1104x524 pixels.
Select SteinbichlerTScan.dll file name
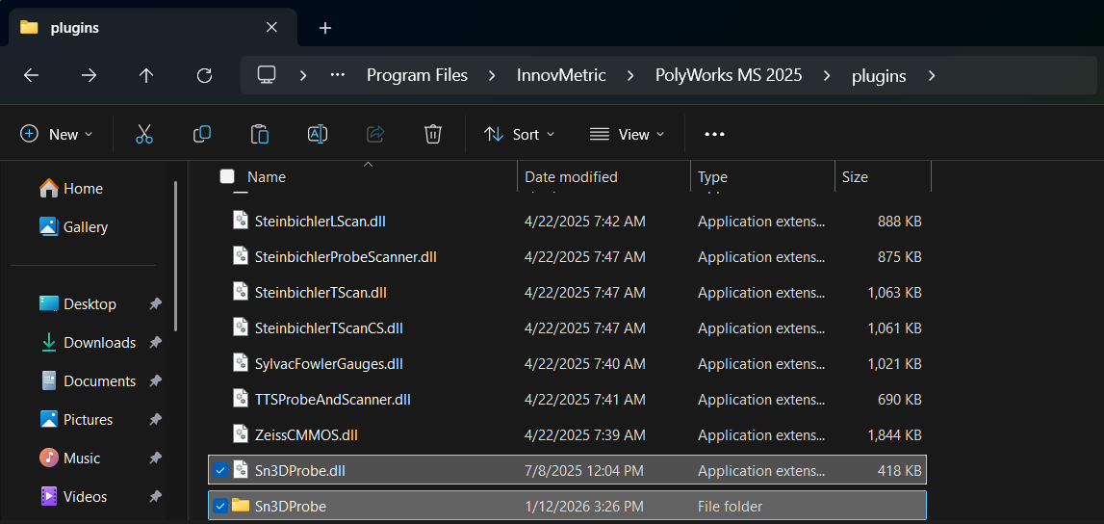321,292
